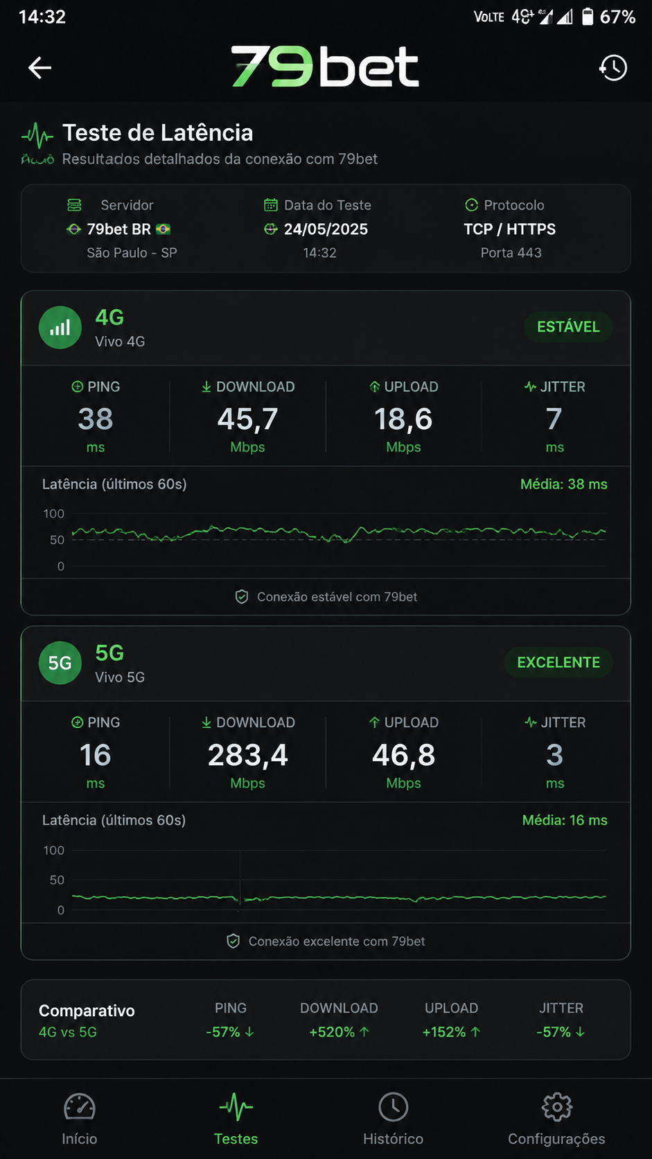
Task: Tap the Data do Teste calendar icon
Action: click(x=271, y=205)
